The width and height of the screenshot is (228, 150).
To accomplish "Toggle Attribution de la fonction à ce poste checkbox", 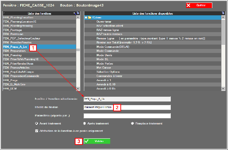I will (36, 130).
